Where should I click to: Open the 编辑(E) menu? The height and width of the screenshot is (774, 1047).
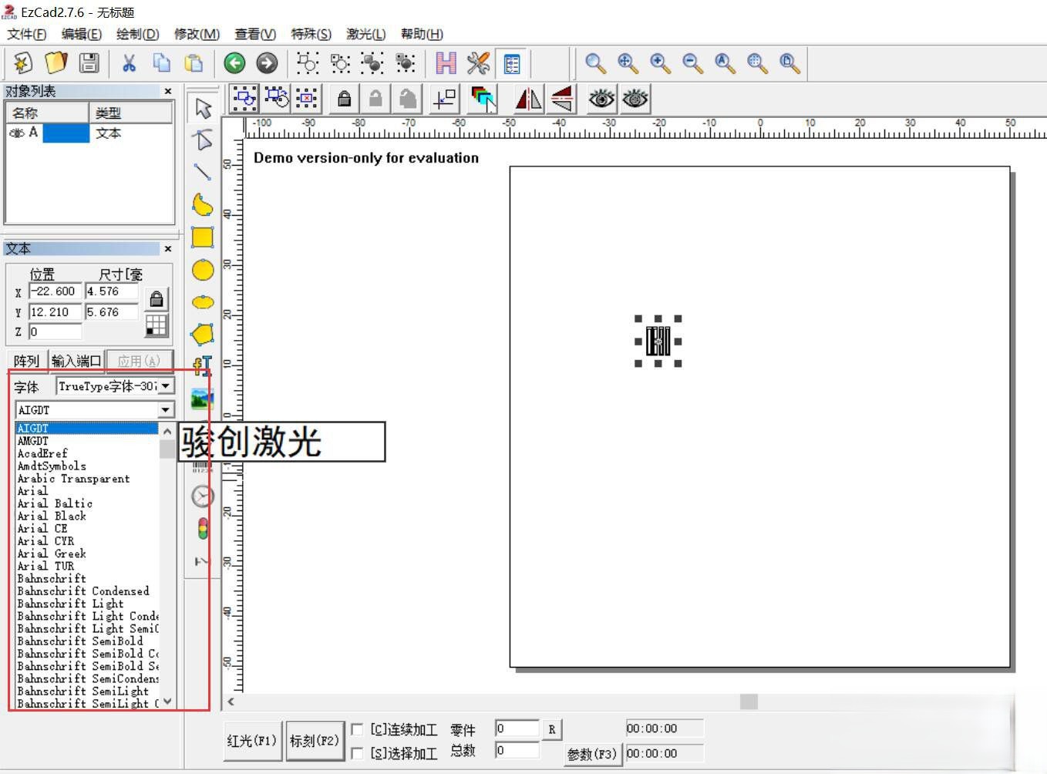(x=82, y=34)
